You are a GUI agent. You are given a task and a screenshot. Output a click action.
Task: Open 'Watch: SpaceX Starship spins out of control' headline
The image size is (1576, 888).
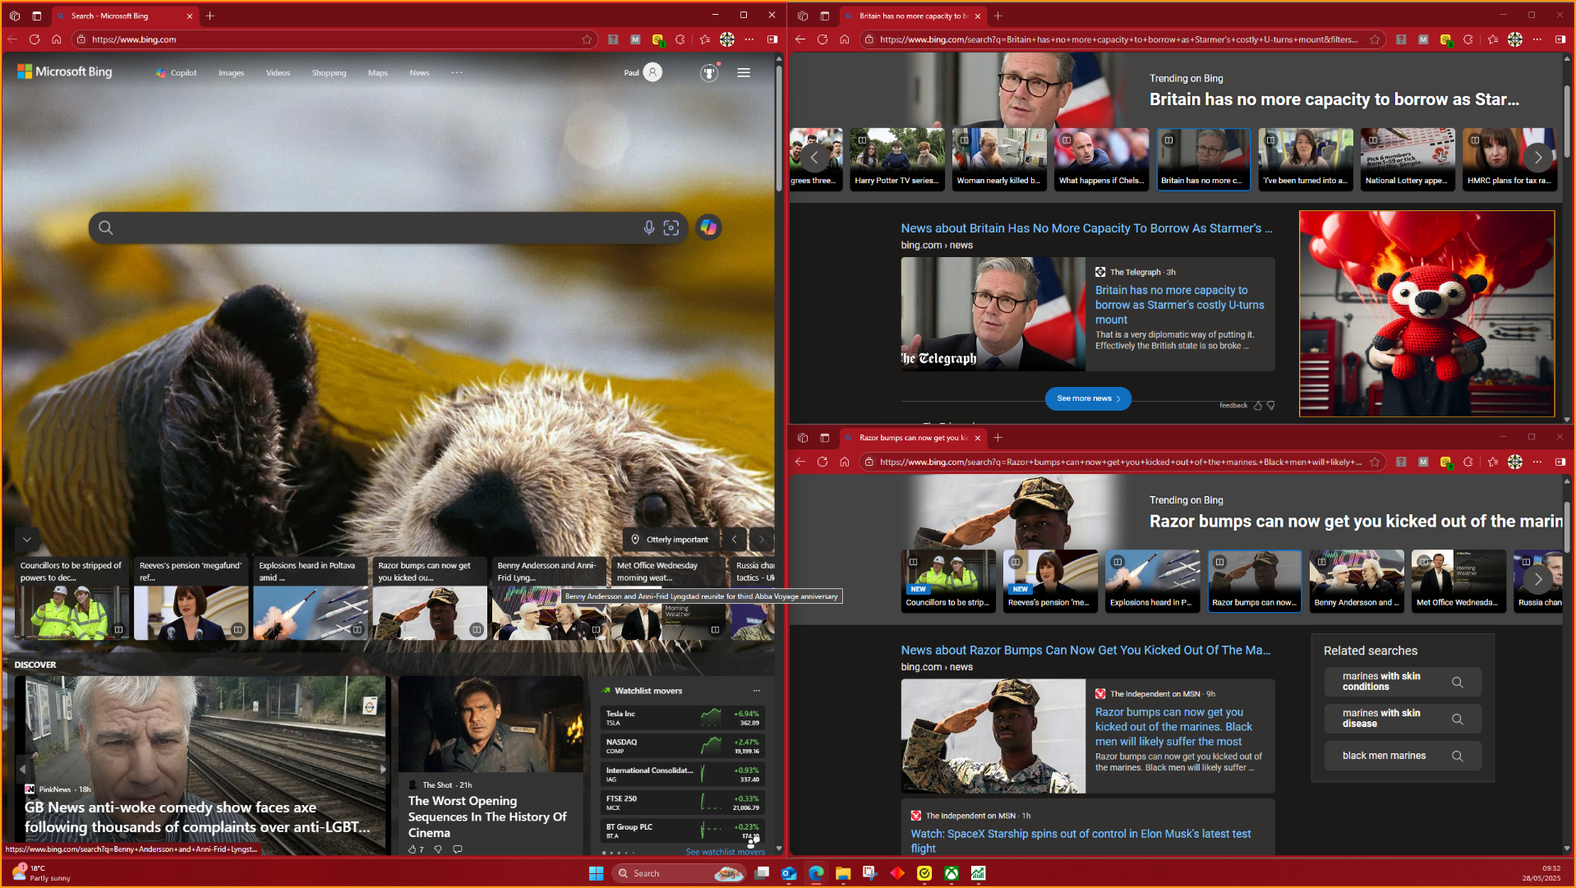pyautogui.click(x=1081, y=840)
